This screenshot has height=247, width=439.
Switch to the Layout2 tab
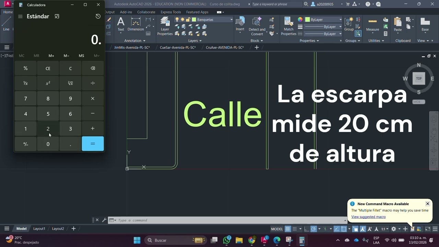click(x=58, y=228)
